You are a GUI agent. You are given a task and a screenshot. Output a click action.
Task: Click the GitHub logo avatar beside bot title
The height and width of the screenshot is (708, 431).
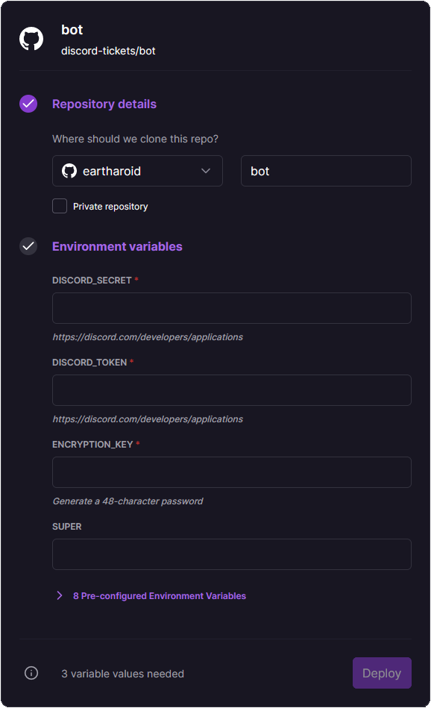pos(31,37)
